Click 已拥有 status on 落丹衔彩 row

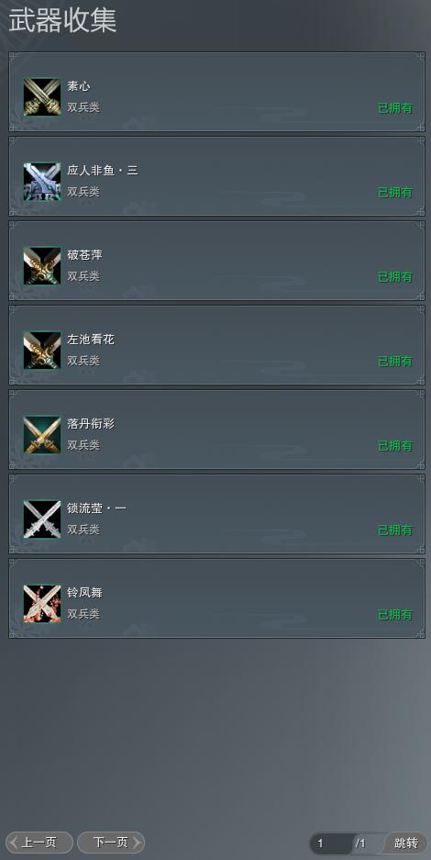[x=395, y=446]
